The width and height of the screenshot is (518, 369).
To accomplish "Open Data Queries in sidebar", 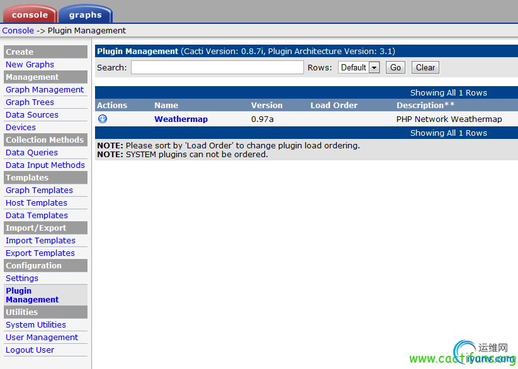I will (x=31, y=153).
